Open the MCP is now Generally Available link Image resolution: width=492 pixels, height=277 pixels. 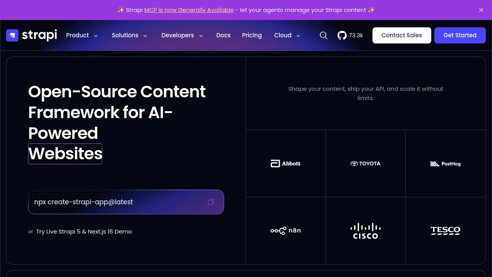pyautogui.click(x=189, y=10)
